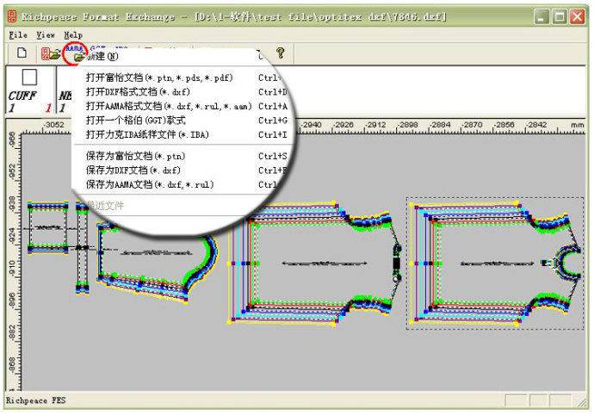Select the CUFF piece thumbnail in piece list
594x415 pixels.
click(x=28, y=78)
